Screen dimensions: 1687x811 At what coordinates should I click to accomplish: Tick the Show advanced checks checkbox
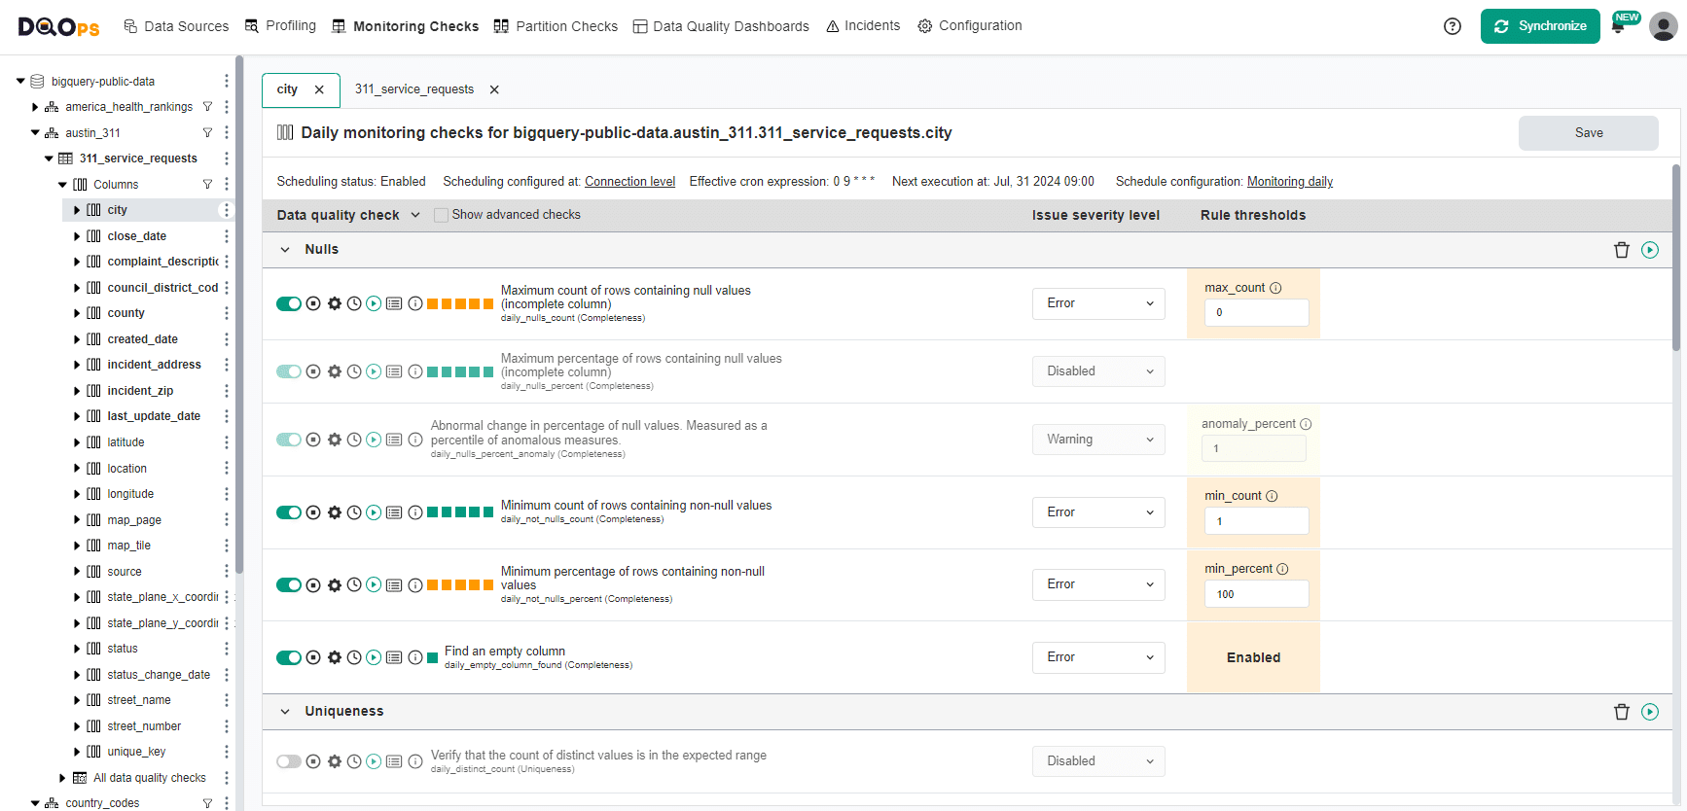(442, 215)
